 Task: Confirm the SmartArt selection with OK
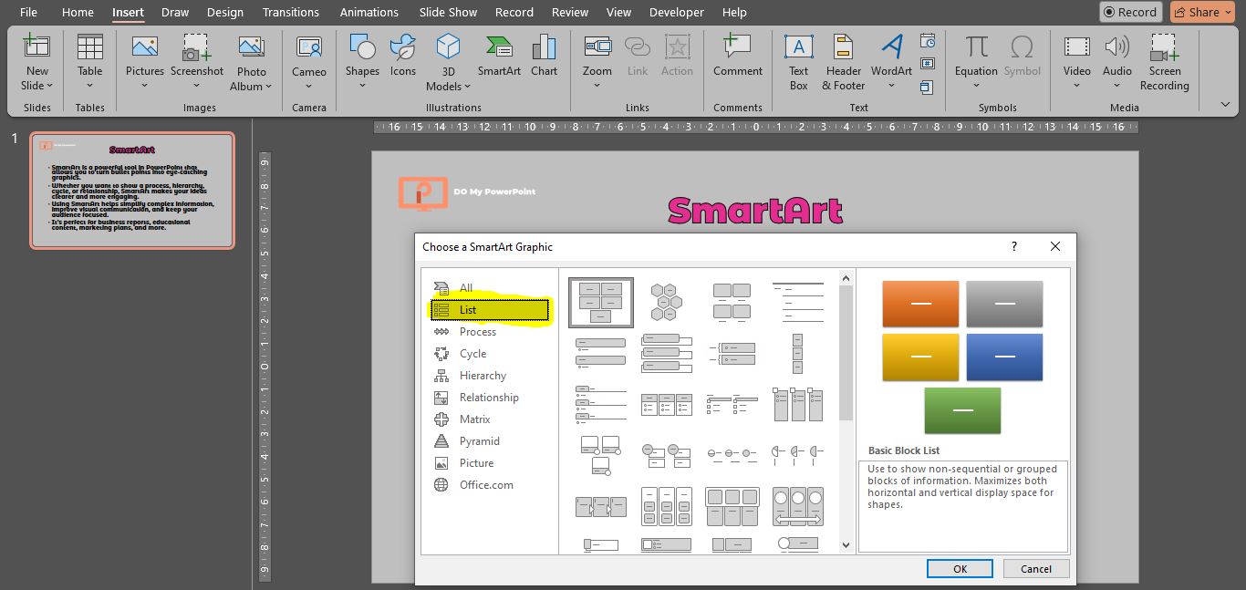tap(960, 567)
